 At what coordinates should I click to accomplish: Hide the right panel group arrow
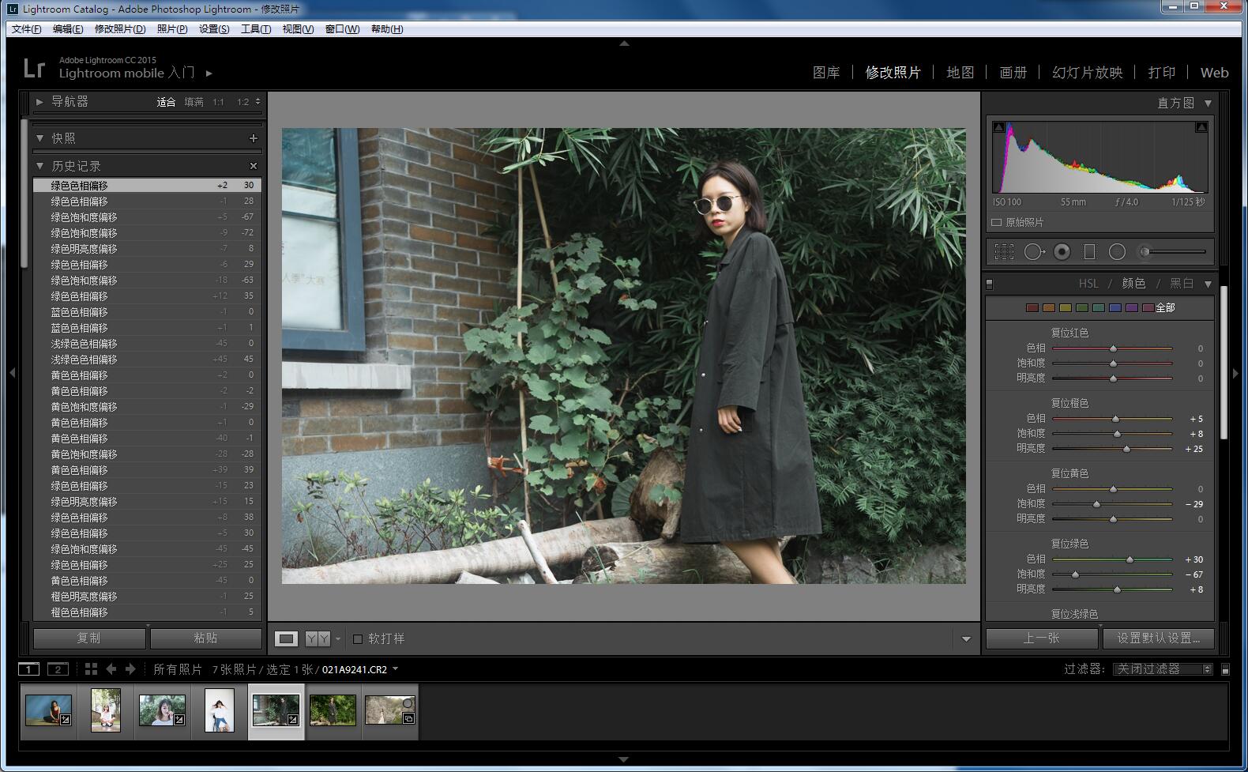coord(1236,373)
